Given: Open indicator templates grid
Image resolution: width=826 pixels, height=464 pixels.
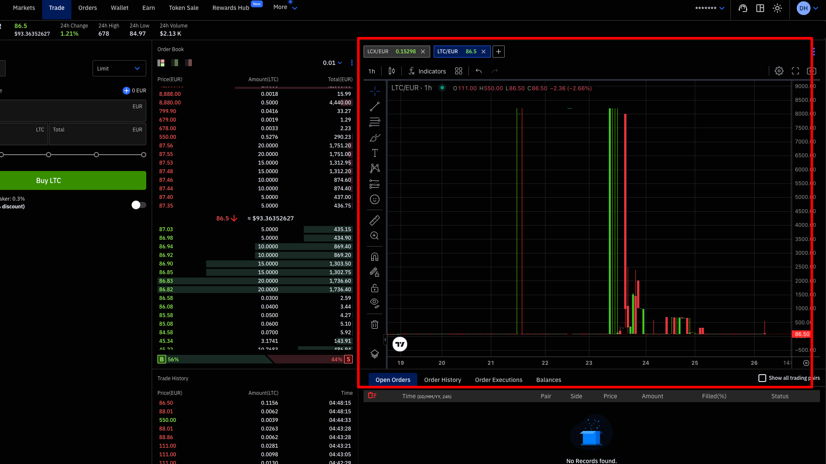Looking at the screenshot, I should (459, 71).
